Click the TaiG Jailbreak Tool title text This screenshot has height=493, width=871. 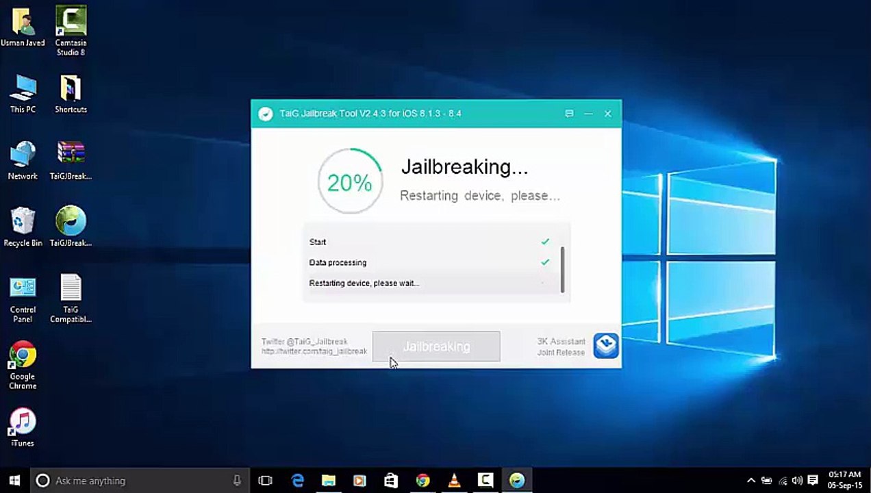tap(370, 114)
